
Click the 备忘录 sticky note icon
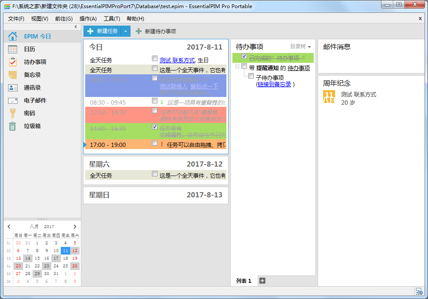click(x=12, y=75)
